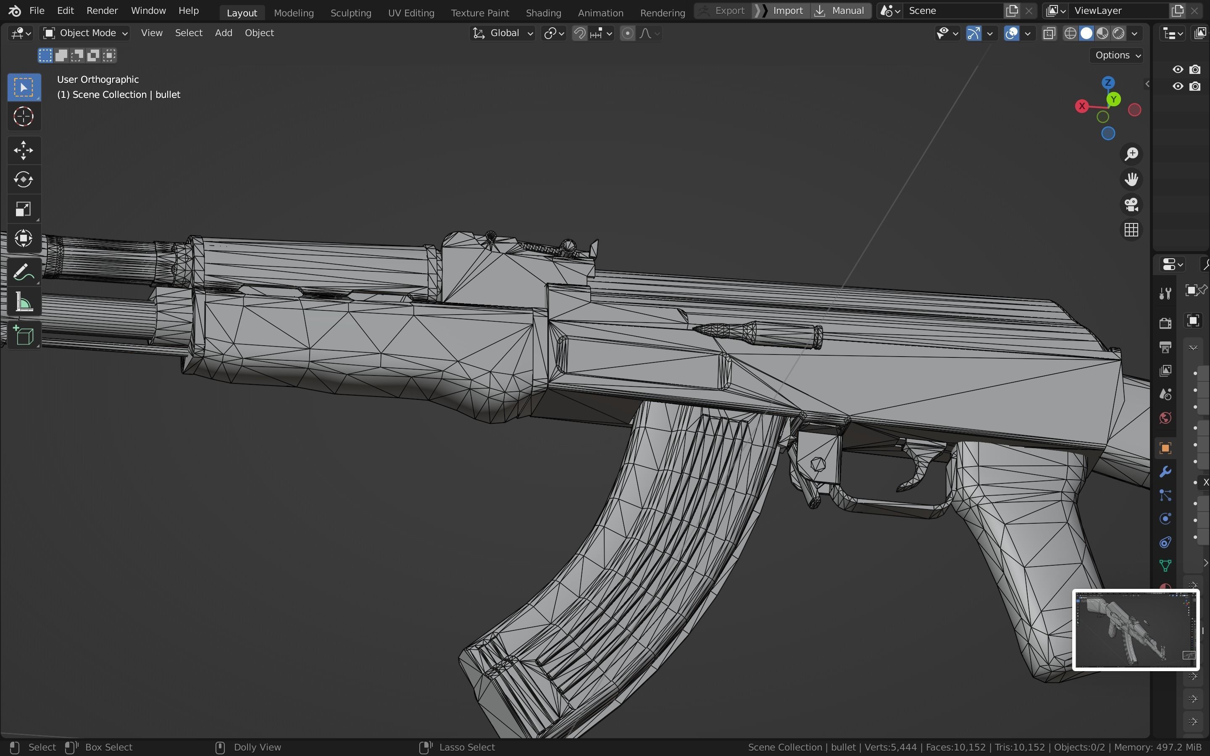Expand the Options dropdown

(x=1117, y=55)
